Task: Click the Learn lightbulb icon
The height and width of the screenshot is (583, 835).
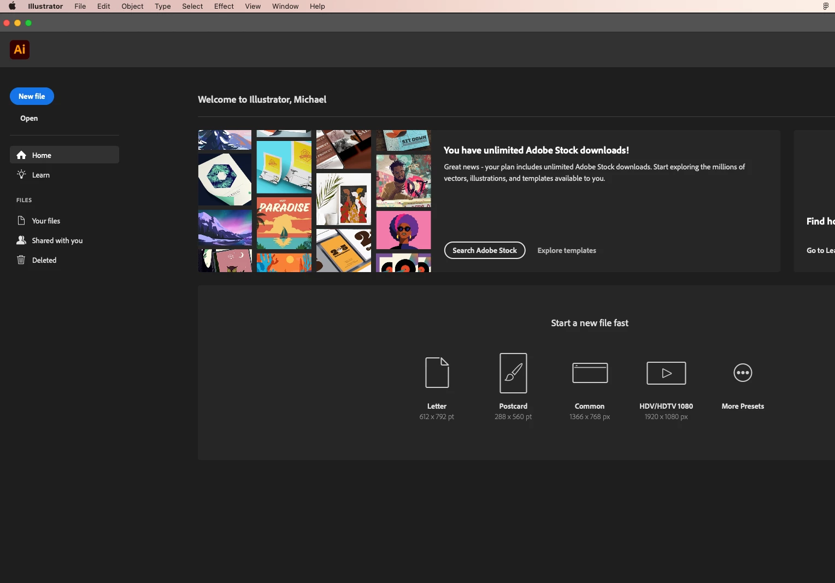Action: [21, 174]
